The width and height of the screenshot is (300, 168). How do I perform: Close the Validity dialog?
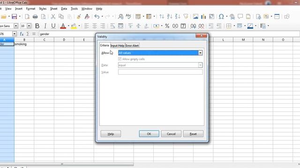coord(201,35)
